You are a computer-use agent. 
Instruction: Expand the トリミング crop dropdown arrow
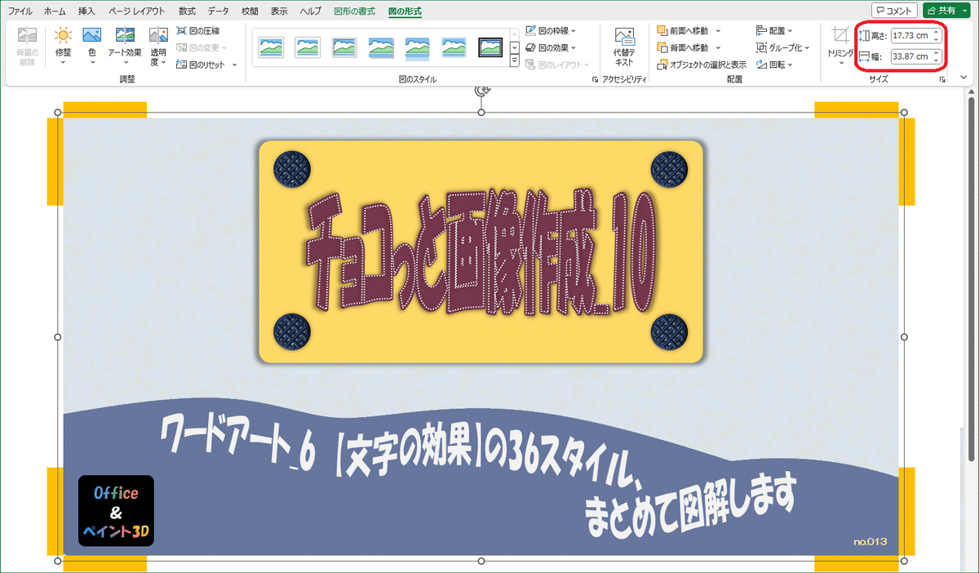tap(840, 62)
